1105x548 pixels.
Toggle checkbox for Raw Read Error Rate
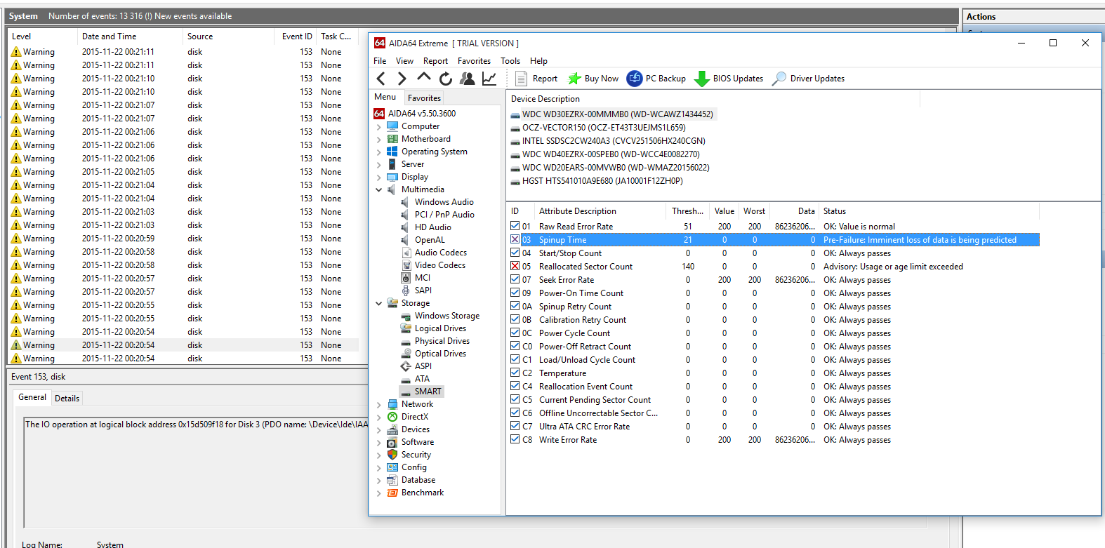(515, 226)
